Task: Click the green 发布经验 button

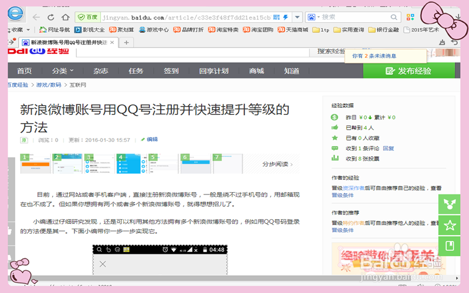Action: (x=409, y=71)
